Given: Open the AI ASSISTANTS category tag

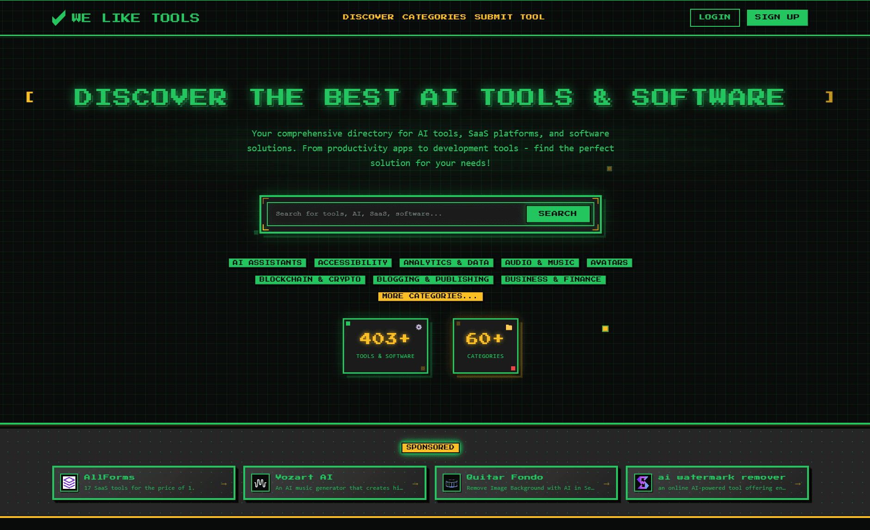Looking at the screenshot, I should click(x=267, y=262).
